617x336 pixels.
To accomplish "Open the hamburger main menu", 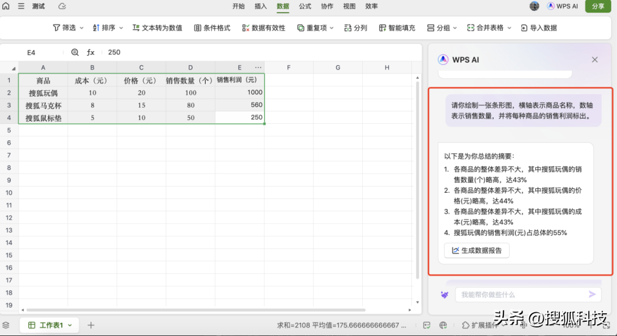I will 21,6.
